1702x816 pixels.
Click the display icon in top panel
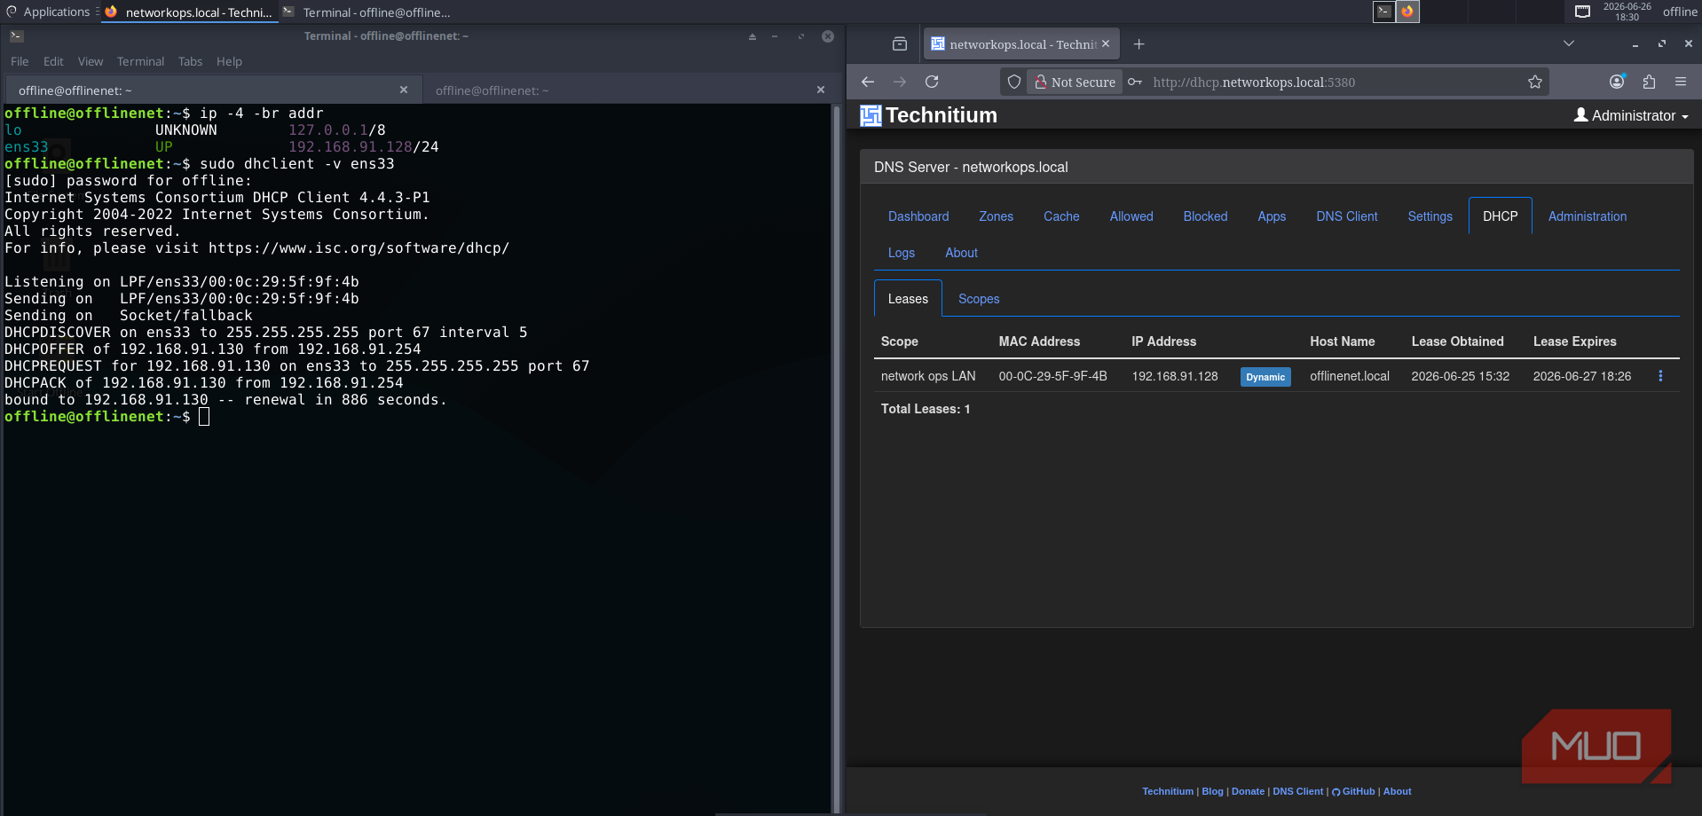tap(1582, 12)
